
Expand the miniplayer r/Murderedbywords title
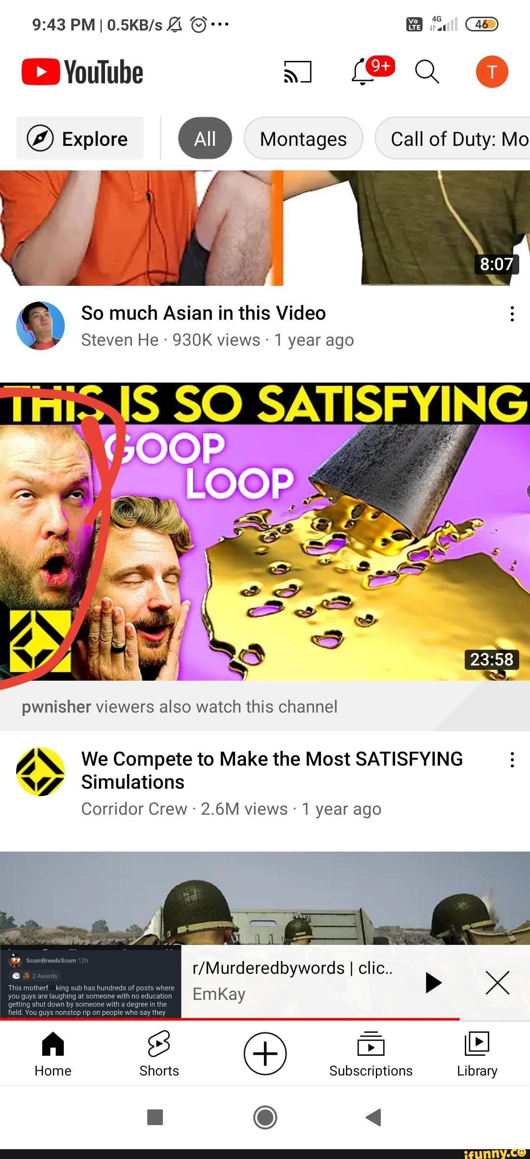point(292,968)
